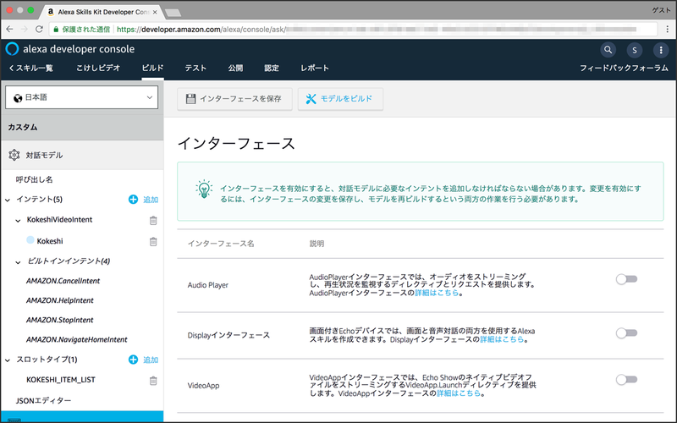
Task: Click the browser address bar
Action: pos(353,30)
